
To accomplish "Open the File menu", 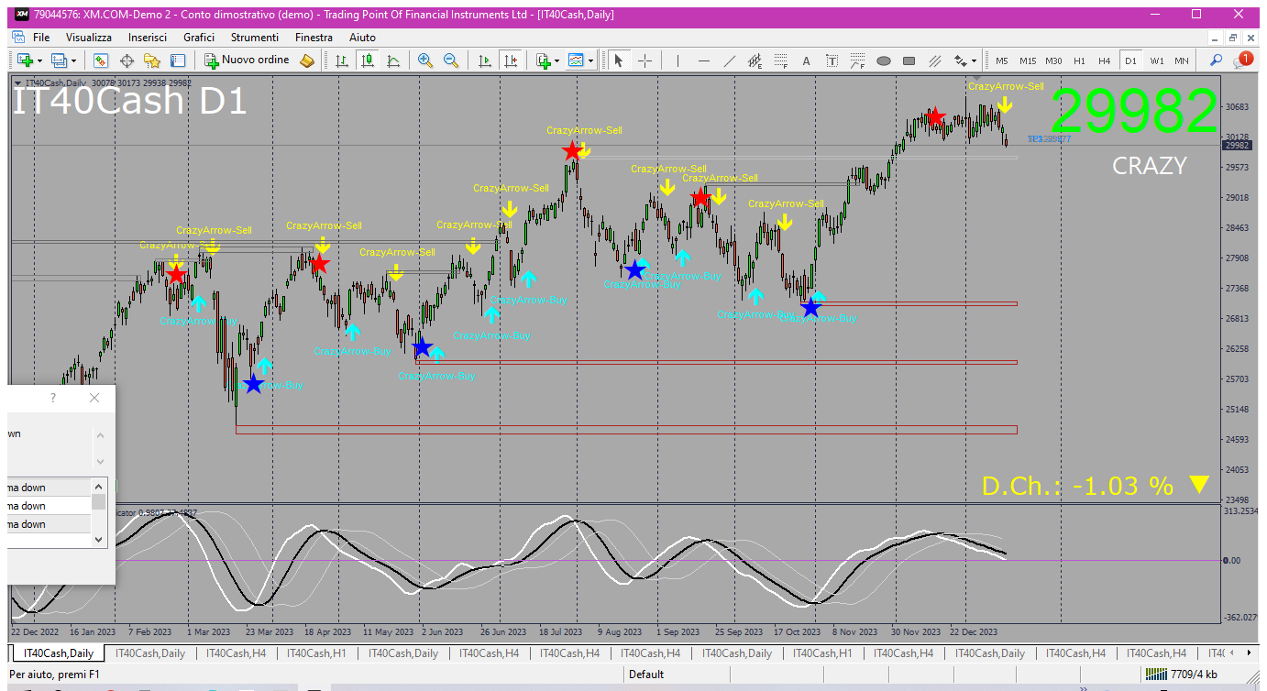I will pos(41,38).
